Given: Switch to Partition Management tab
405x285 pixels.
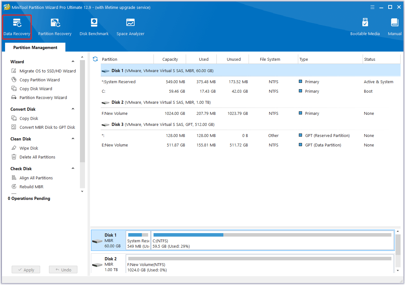Looking at the screenshot, I should pyautogui.click(x=35, y=47).
